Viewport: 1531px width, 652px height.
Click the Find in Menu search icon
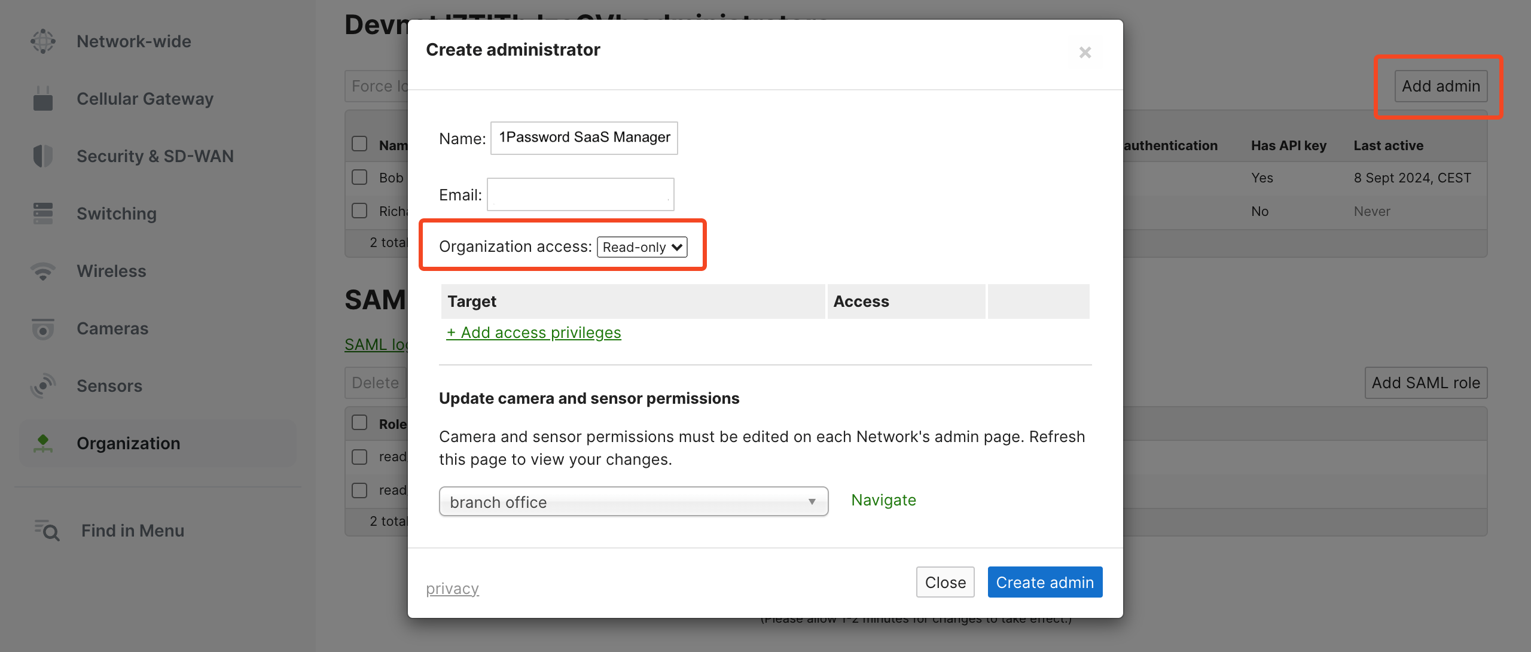47,531
